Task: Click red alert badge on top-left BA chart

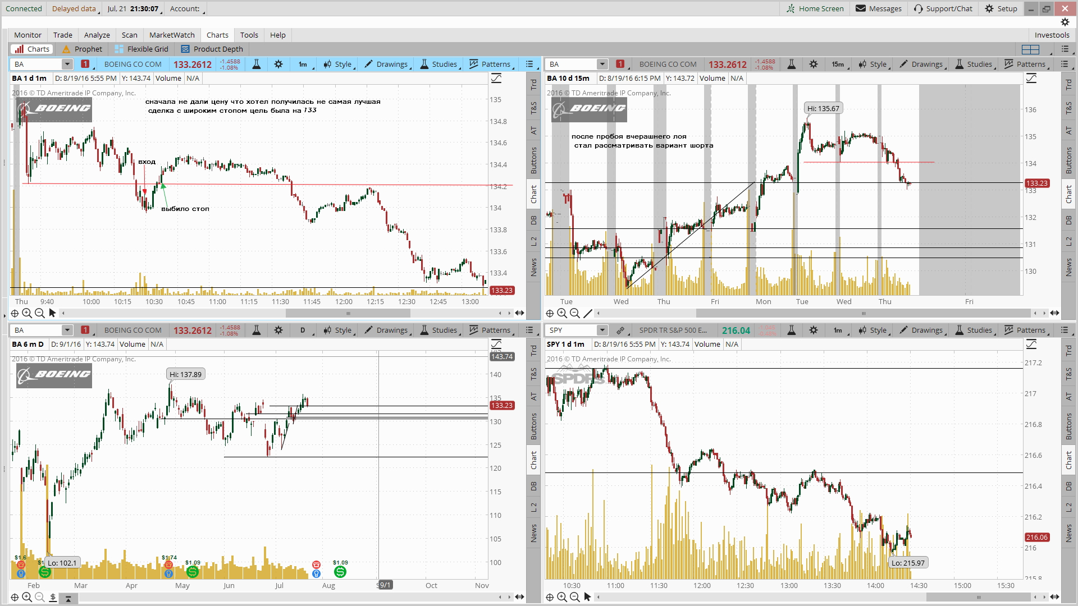Action: coord(85,64)
